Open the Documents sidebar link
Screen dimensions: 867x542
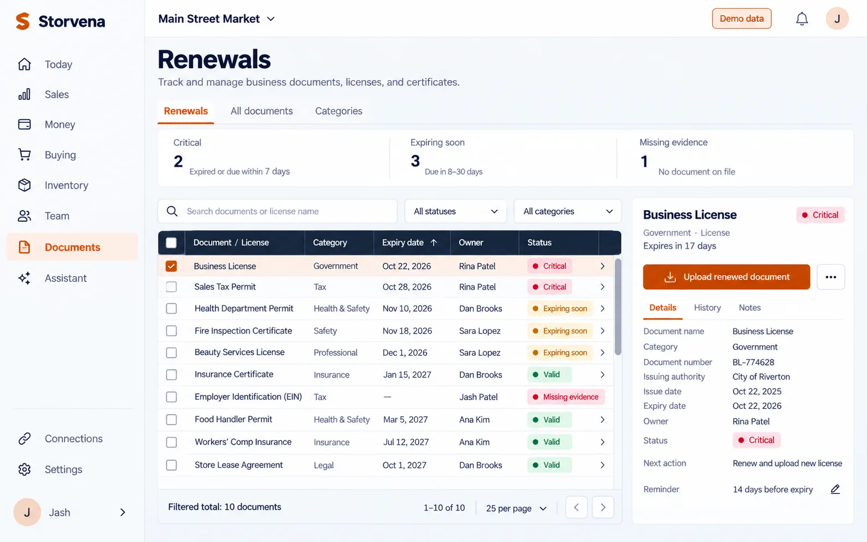[x=72, y=247]
